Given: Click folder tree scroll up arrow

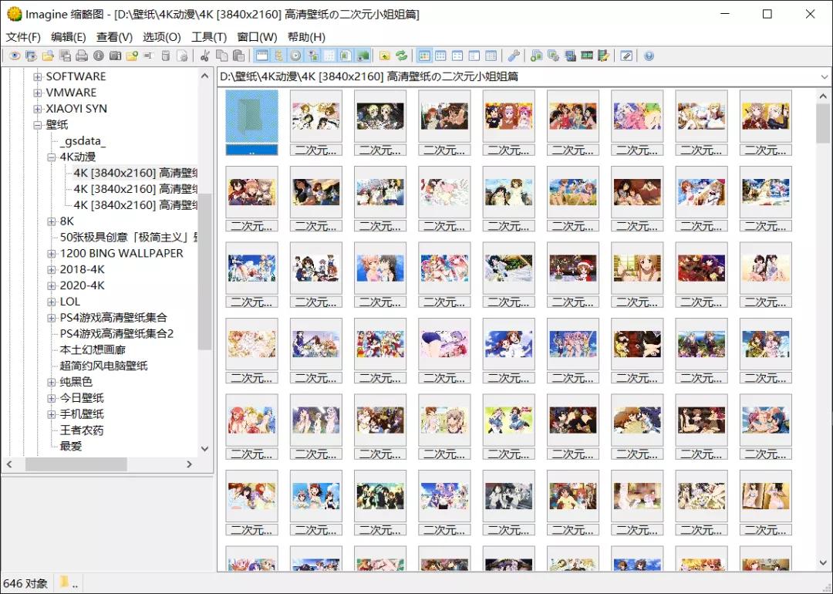Looking at the screenshot, I should click(205, 76).
